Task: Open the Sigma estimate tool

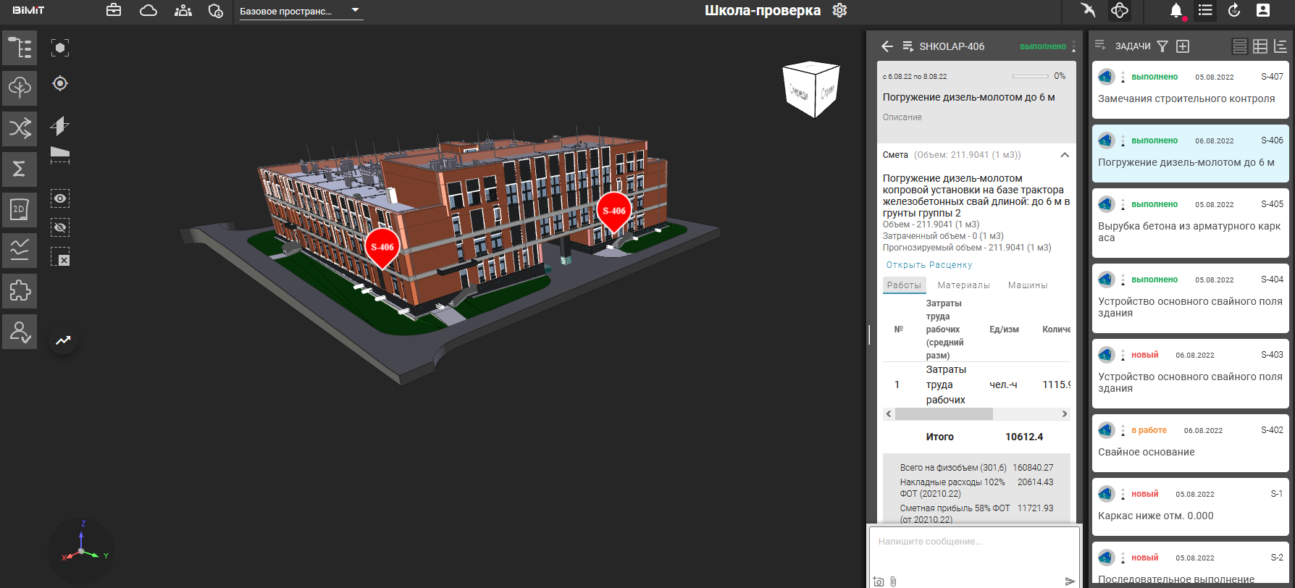Action: (x=20, y=169)
